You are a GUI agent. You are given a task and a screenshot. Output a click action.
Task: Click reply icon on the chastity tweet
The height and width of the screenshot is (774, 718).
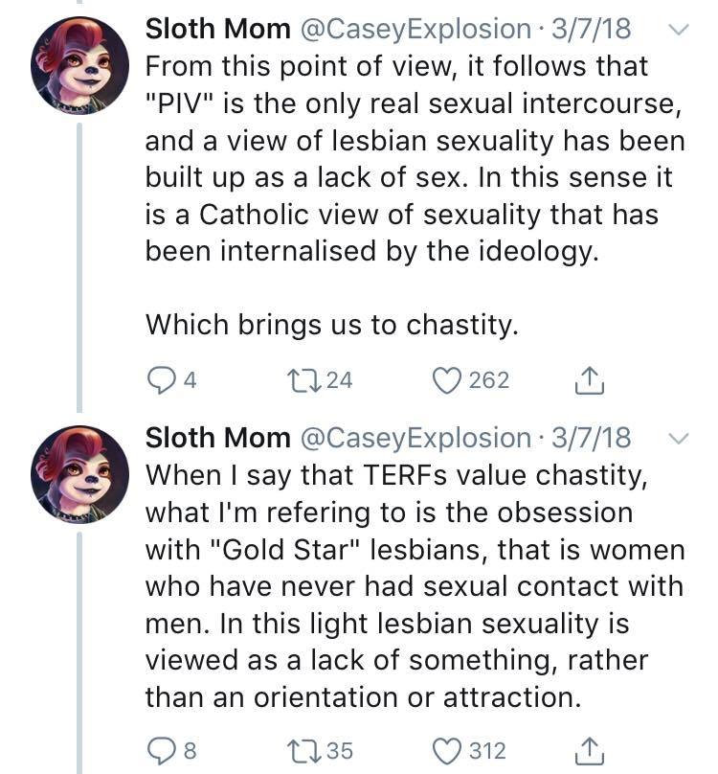[161, 380]
